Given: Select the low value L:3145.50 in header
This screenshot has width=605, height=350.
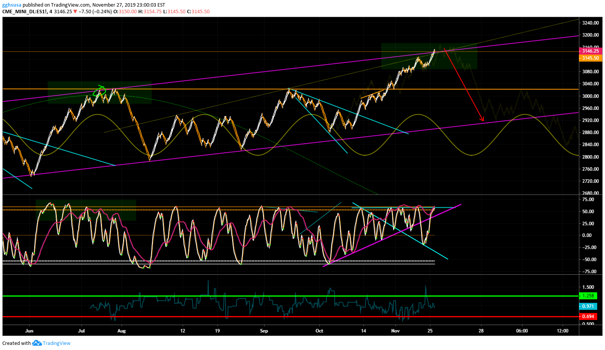Looking at the screenshot, I should [x=174, y=11].
